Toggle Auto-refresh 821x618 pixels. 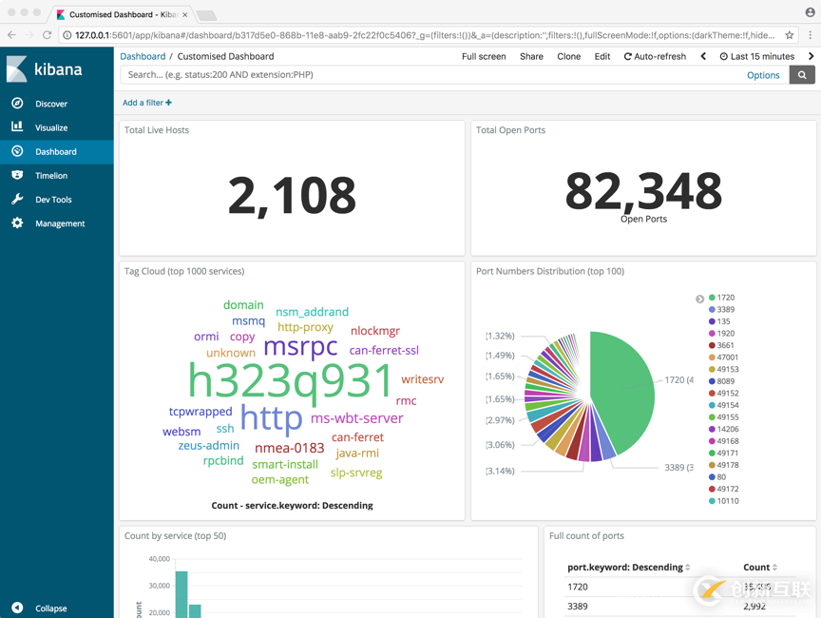click(x=655, y=56)
